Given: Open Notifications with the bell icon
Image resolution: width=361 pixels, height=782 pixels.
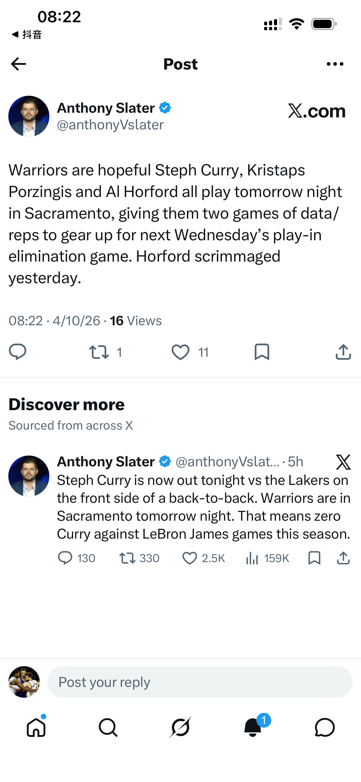Looking at the screenshot, I should click(253, 728).
